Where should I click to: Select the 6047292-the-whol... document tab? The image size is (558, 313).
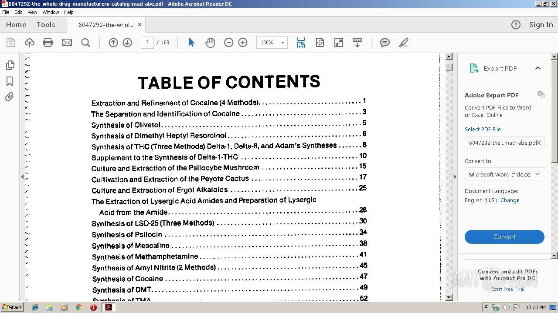[x=106, y=25]
